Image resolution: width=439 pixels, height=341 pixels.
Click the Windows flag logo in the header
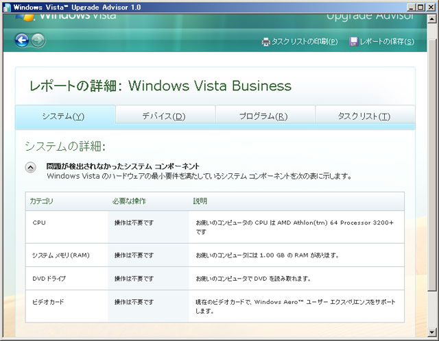pyautogui.click(x=25, y=16)
